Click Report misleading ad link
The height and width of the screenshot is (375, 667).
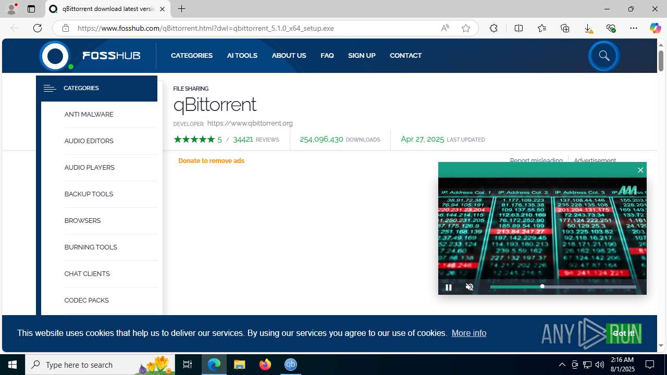coord(536,161)
